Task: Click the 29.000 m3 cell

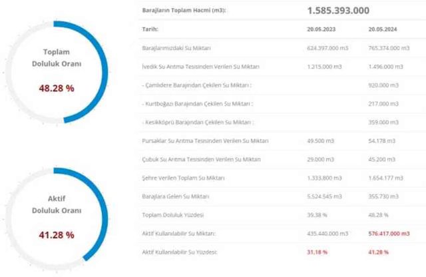Action: click(x=320, y=159)
